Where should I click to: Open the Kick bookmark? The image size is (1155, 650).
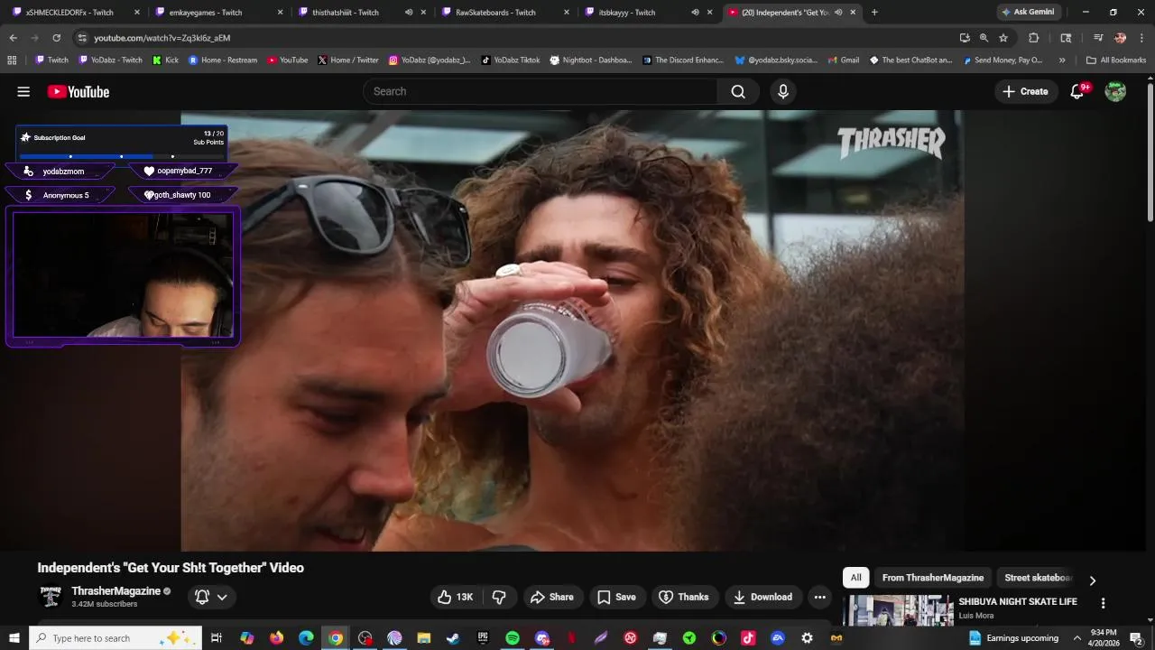165,60
